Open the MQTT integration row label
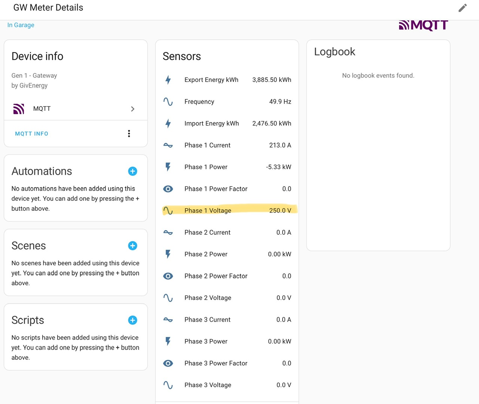Viewport: 479px width, 404px height. (x=42, y=109)
